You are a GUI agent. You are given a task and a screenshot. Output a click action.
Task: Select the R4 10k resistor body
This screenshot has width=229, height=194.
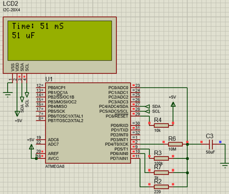[161, 125]
